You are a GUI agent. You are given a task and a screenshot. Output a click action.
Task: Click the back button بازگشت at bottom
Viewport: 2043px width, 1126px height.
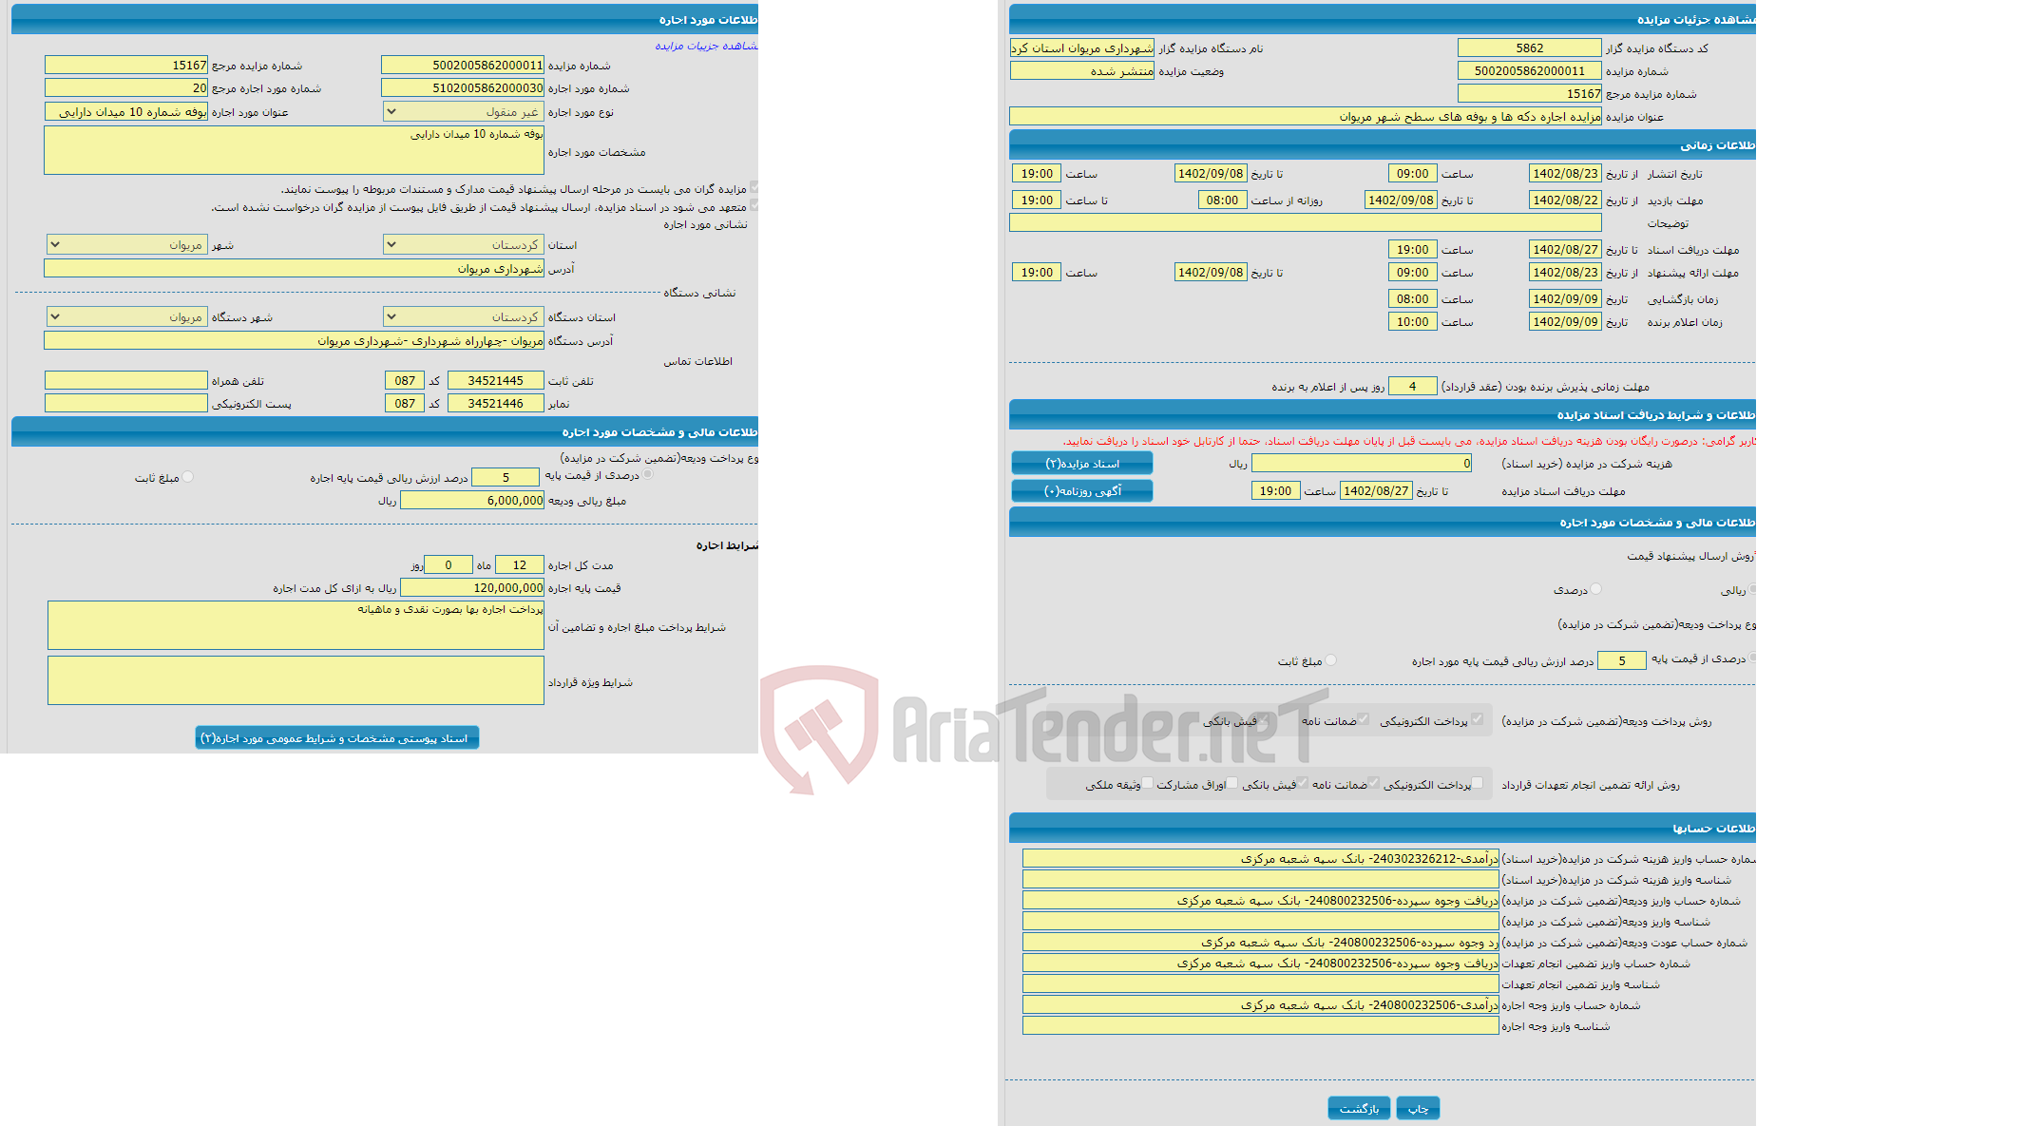(1358, 1107)
